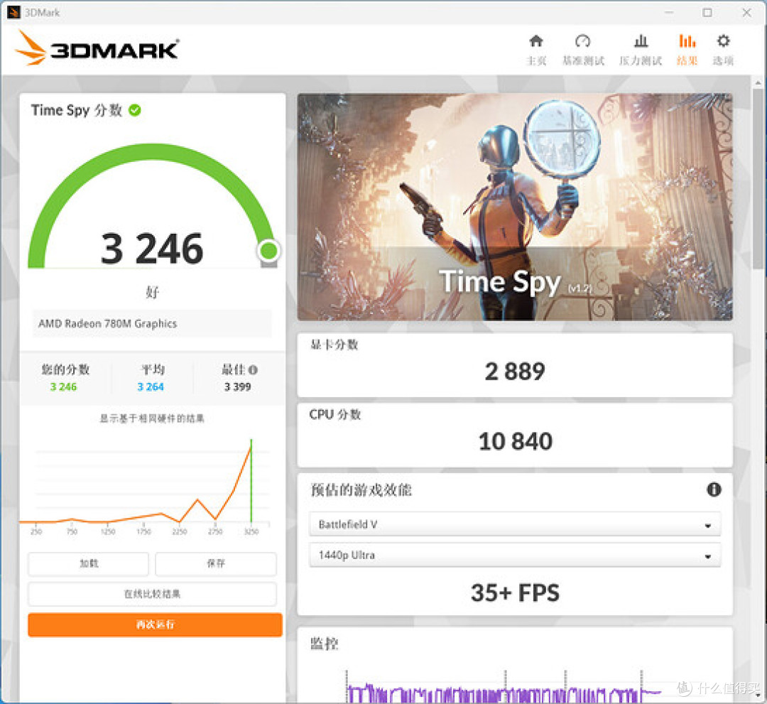Image resolution: width=767 pixels, height=704 pixels.
Task: Click the orange 再次运行 run again button
Action: click(155, 624)
